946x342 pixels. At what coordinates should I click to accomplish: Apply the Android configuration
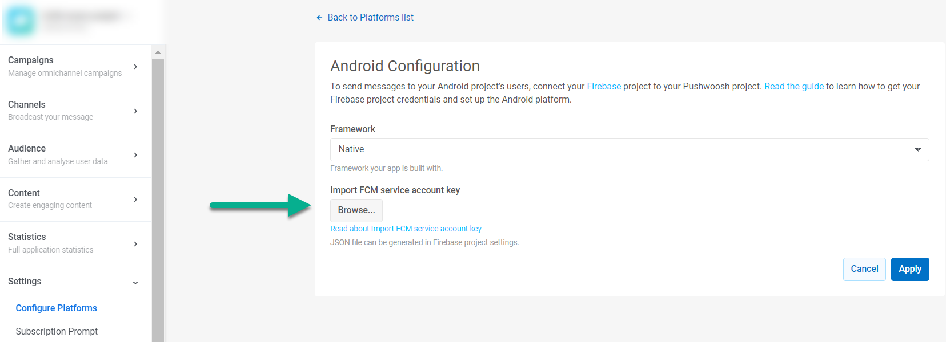click(909, 269)
